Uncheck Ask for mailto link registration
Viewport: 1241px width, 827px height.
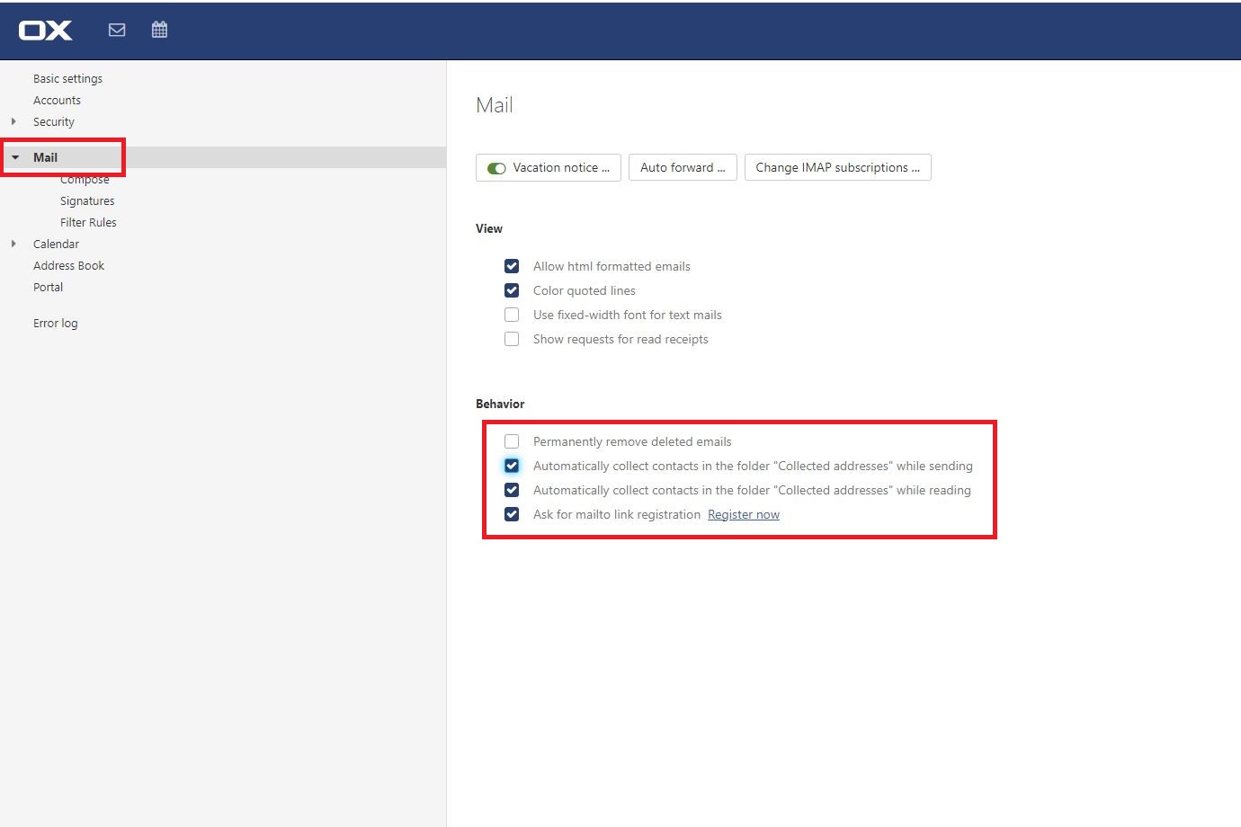[512, 514]
